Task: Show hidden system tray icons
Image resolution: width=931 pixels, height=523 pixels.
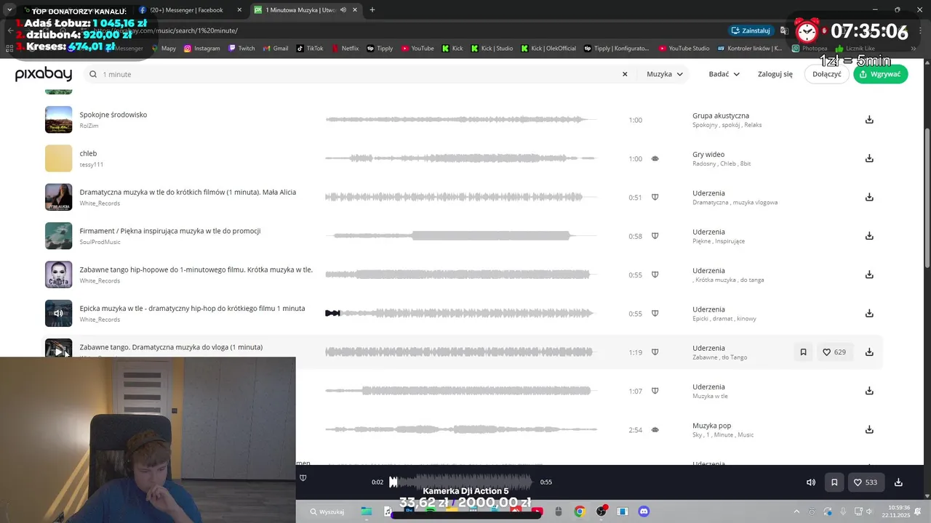Action: pyautogui.click(x=796, y=511)
